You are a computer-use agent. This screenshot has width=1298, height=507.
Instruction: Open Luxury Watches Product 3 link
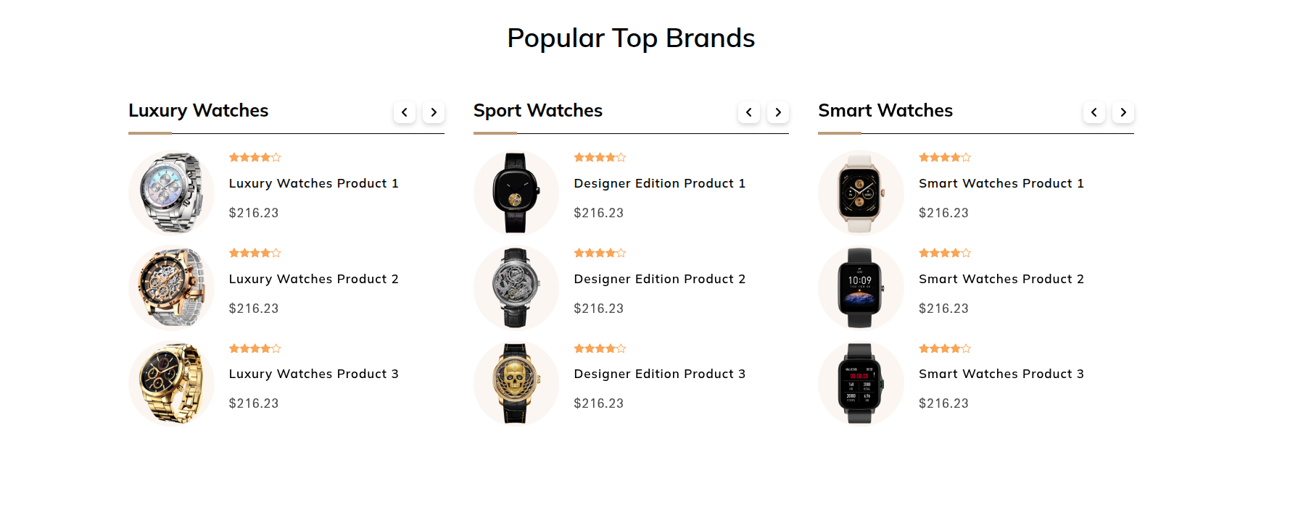coord(313,374)
